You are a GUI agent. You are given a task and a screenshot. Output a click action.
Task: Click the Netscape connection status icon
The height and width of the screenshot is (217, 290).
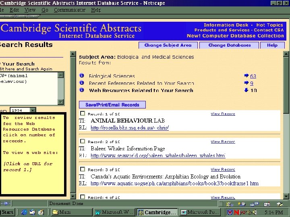click(6, 203)
